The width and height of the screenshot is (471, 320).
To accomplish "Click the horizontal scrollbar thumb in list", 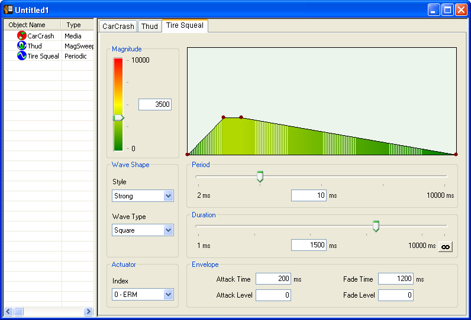I will point(18,311).
